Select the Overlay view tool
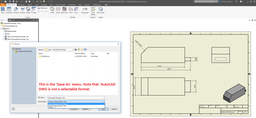The image size is (256, 118). 34,10
